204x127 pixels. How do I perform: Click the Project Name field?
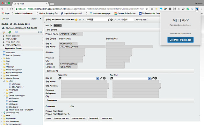coord(71,34)
